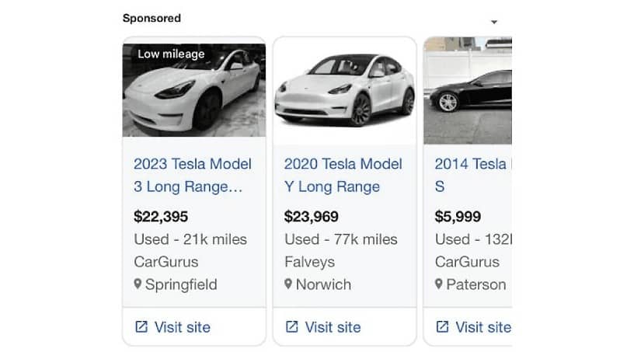
Task: Click the Falveys seller name
Action: pos(309,262)
